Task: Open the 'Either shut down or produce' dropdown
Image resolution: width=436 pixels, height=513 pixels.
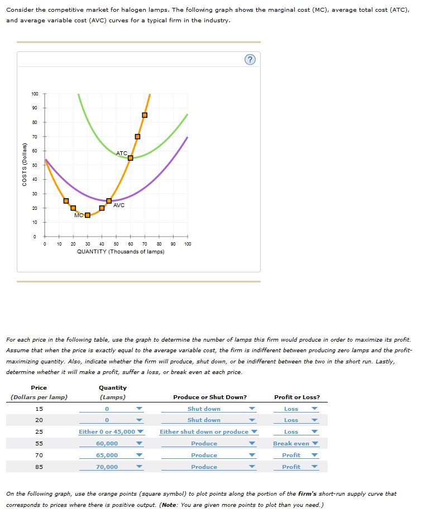Action: (x=209, y=432)
